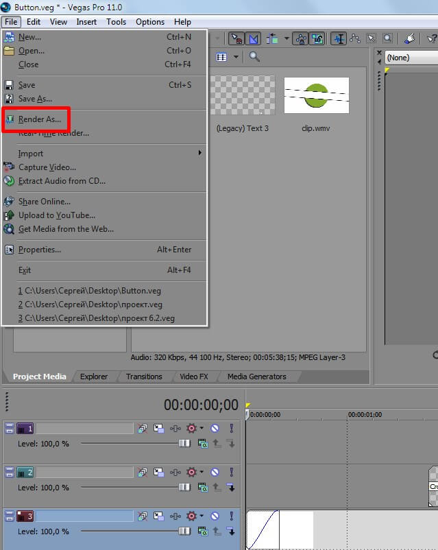Choose Save from the File menu

(104, 85)
